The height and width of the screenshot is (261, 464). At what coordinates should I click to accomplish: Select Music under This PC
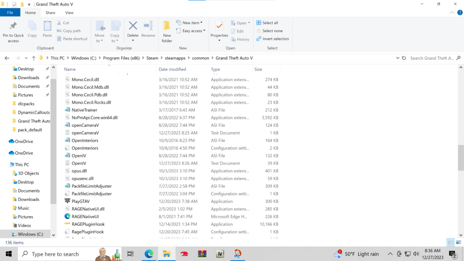click(x=23, y=208)
